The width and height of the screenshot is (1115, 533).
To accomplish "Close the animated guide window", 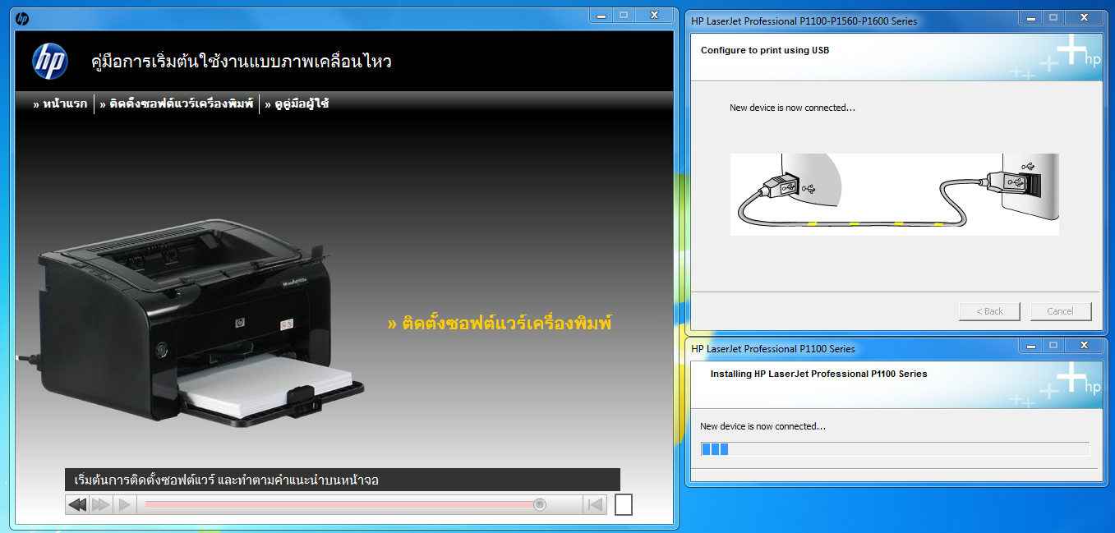I will [654, 15].
